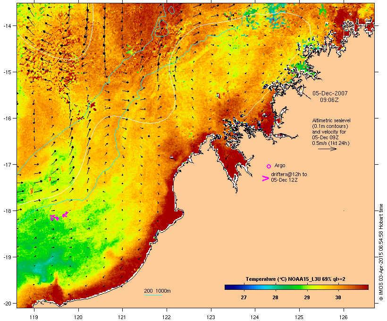Click the time label 09:06Z
The width and height of the screenshot is (387, 321).
tap(329, 100)
